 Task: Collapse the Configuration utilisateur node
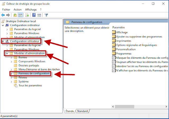click(3, 41)
